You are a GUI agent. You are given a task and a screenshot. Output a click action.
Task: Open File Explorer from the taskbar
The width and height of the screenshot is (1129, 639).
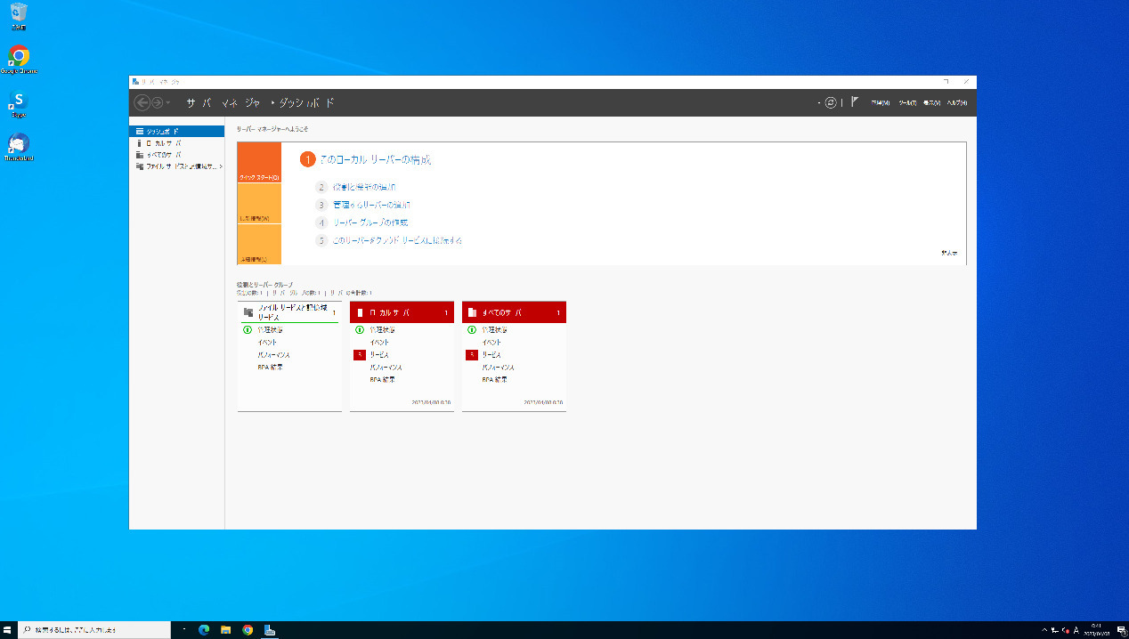pos(225,630)
